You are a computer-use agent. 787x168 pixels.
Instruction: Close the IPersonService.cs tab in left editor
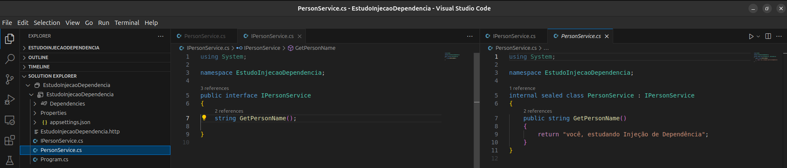click(x=299, y=36)
